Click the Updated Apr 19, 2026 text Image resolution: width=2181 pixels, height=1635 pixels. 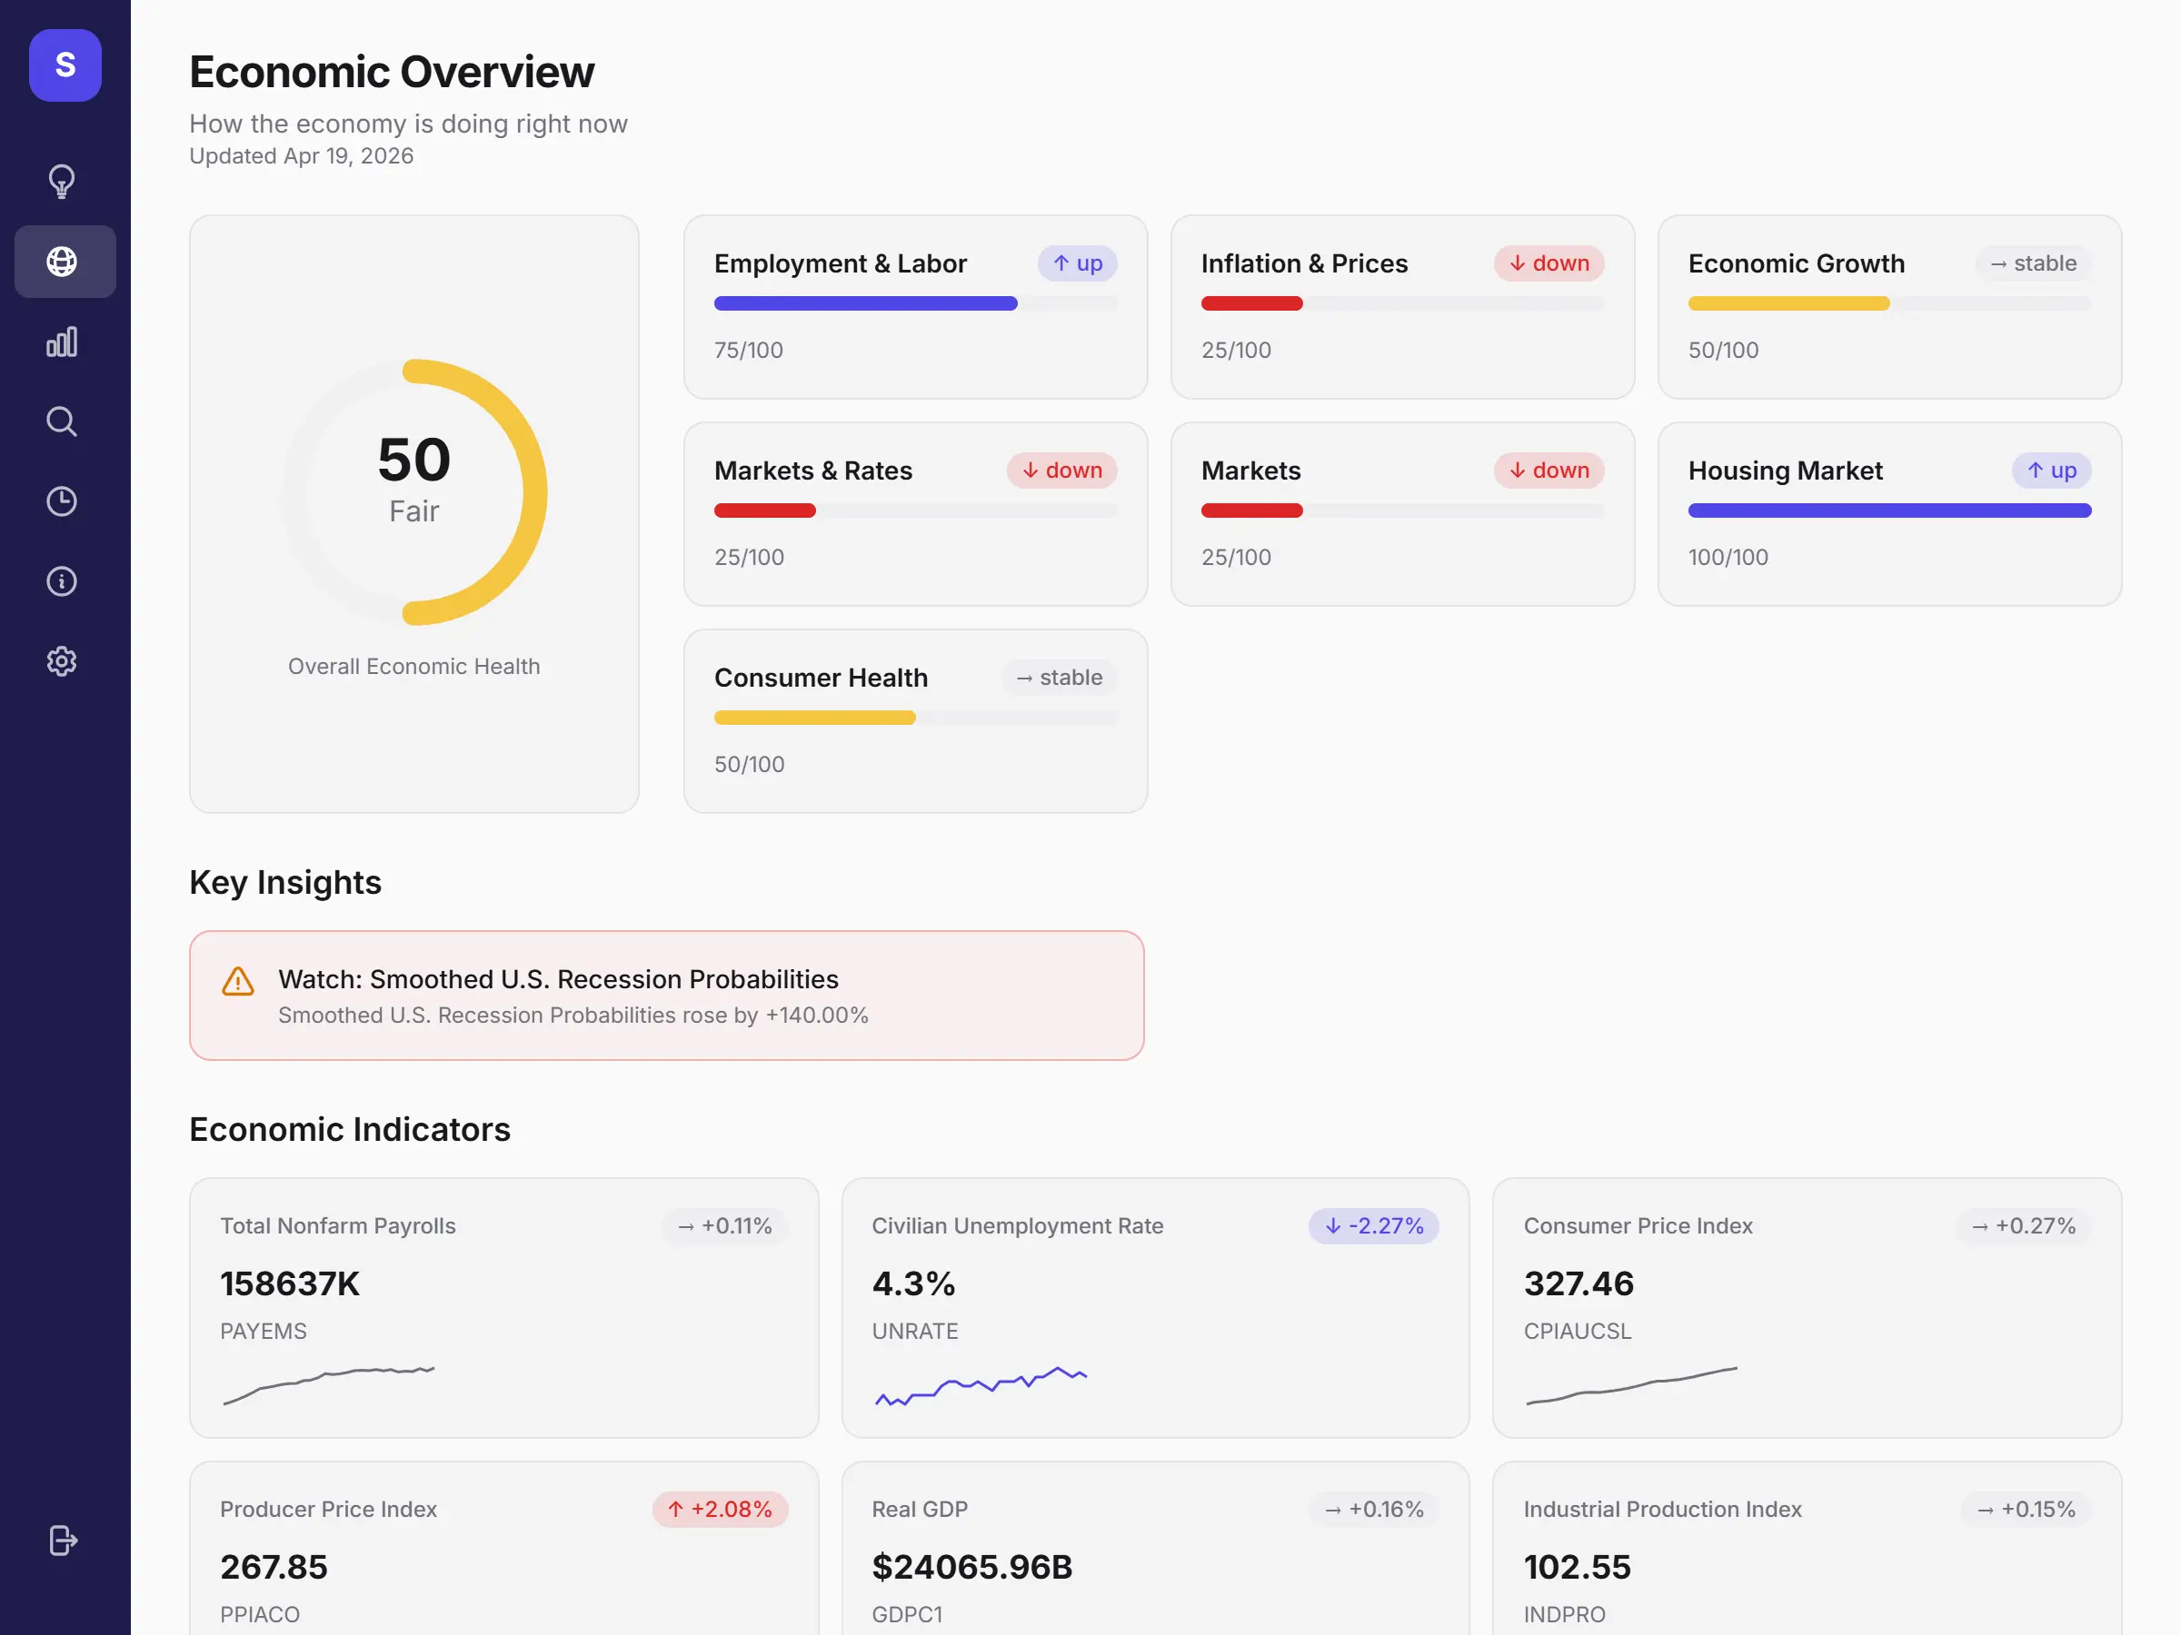tap(301, 155)
